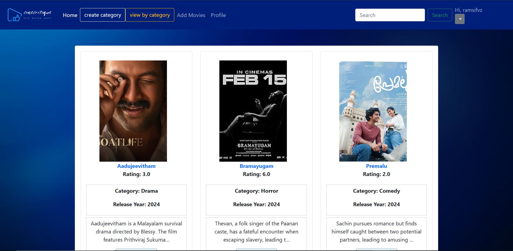Viewport: 513px width, 251px height.
Task: Click the Category: Comedy label
Action: [376, 191]
